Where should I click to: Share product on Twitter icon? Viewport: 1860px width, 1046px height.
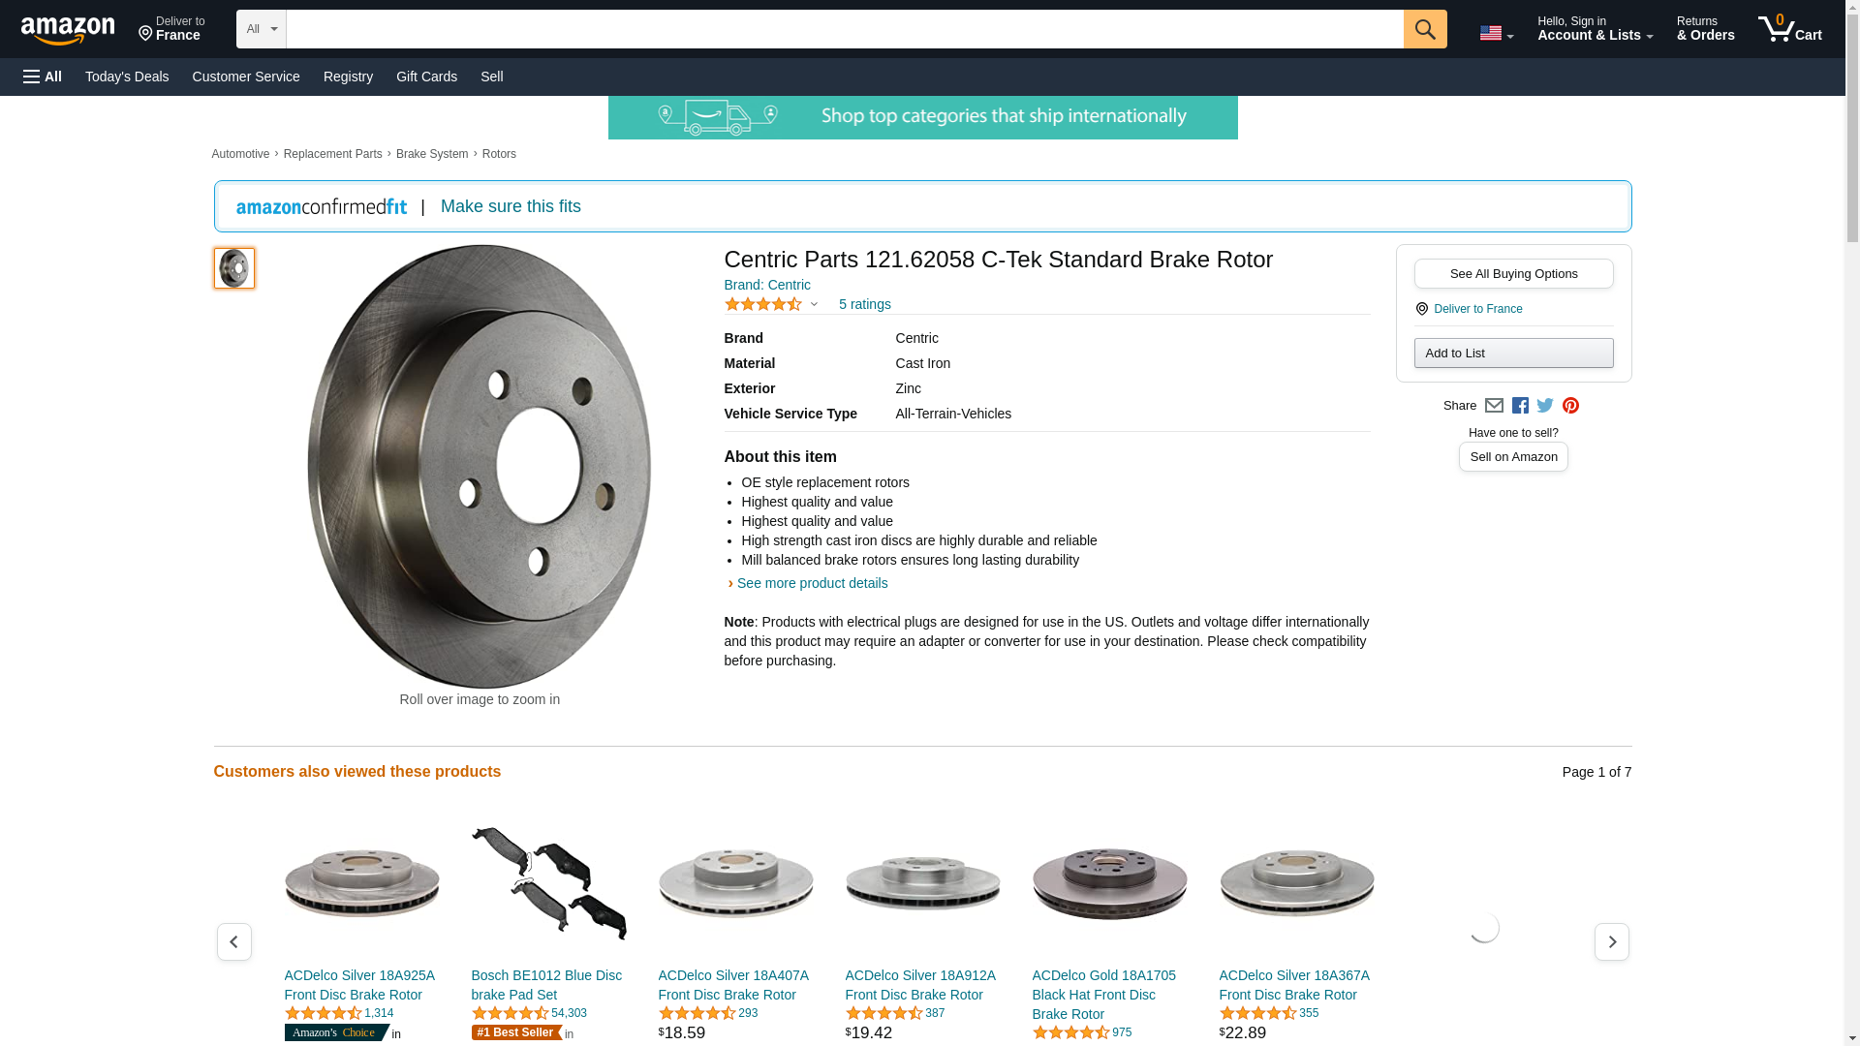pyautogui.click(x=1545, y=406)
